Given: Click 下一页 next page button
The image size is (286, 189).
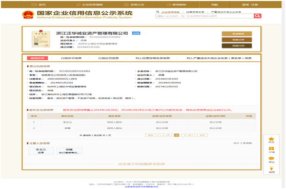Looking at the screenshot, I should 188,135.
